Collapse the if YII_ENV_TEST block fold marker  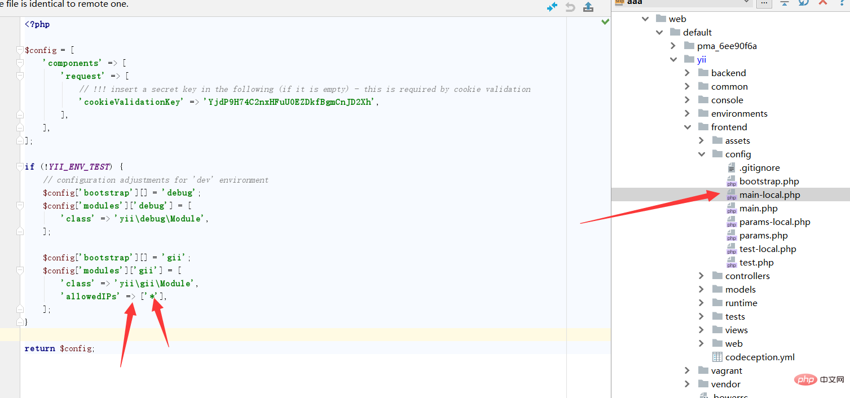pyautogui.click(x=20, y=167)
